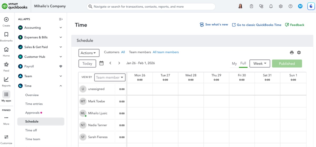This screenshot has width=316, height=147.
Task: Go to previous week arrow
Action: [x=110, y=63]
